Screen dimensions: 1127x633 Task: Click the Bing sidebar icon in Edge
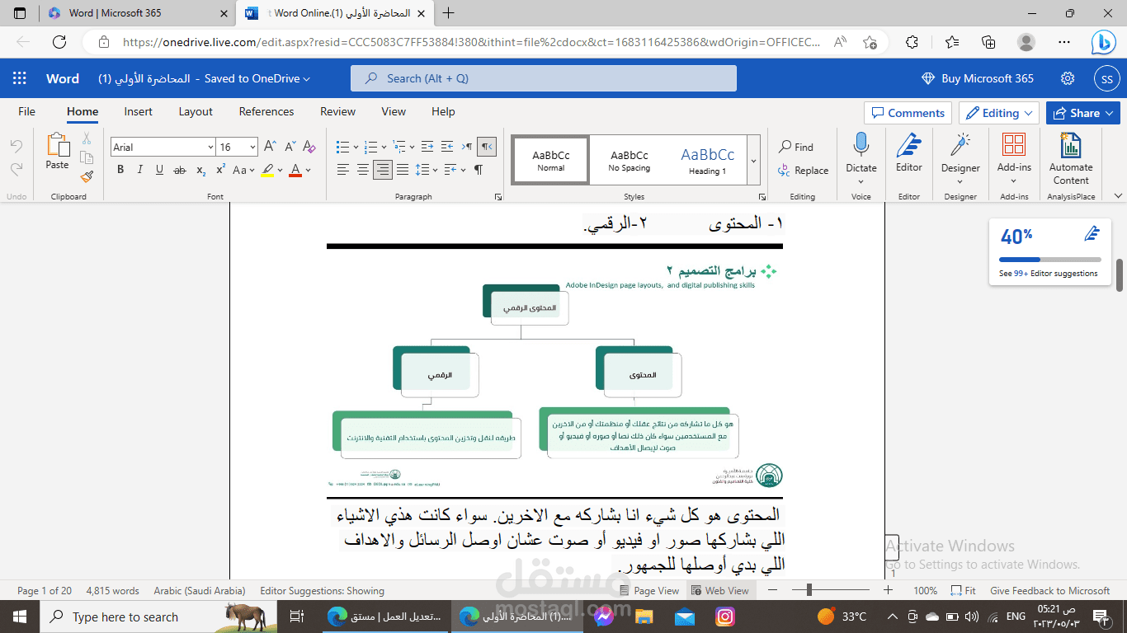[x=1104, y=41]
